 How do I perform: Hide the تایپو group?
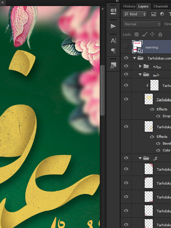(x=126, y=74)
